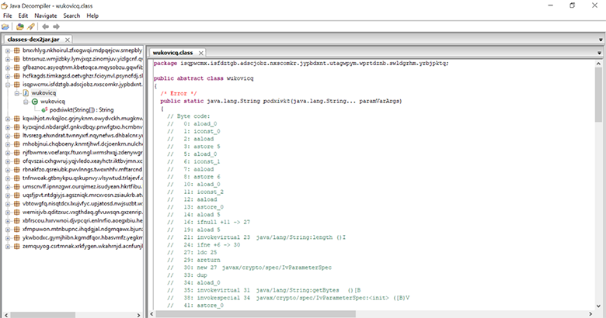Screen dimensions: 606x318
Task: Click the Java file icon beside wukovicq
Action: click(x=26, y=93)
